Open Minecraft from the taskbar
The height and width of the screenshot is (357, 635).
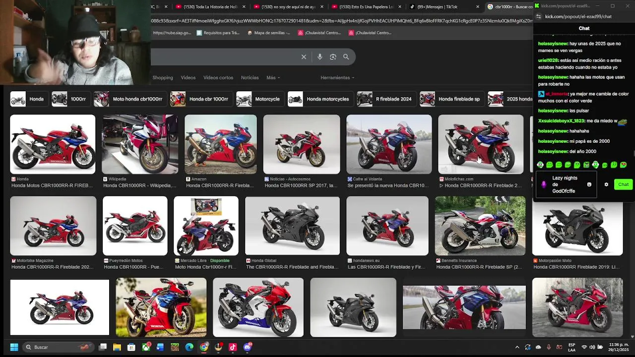pyautogui.click(x=175, y=347)
